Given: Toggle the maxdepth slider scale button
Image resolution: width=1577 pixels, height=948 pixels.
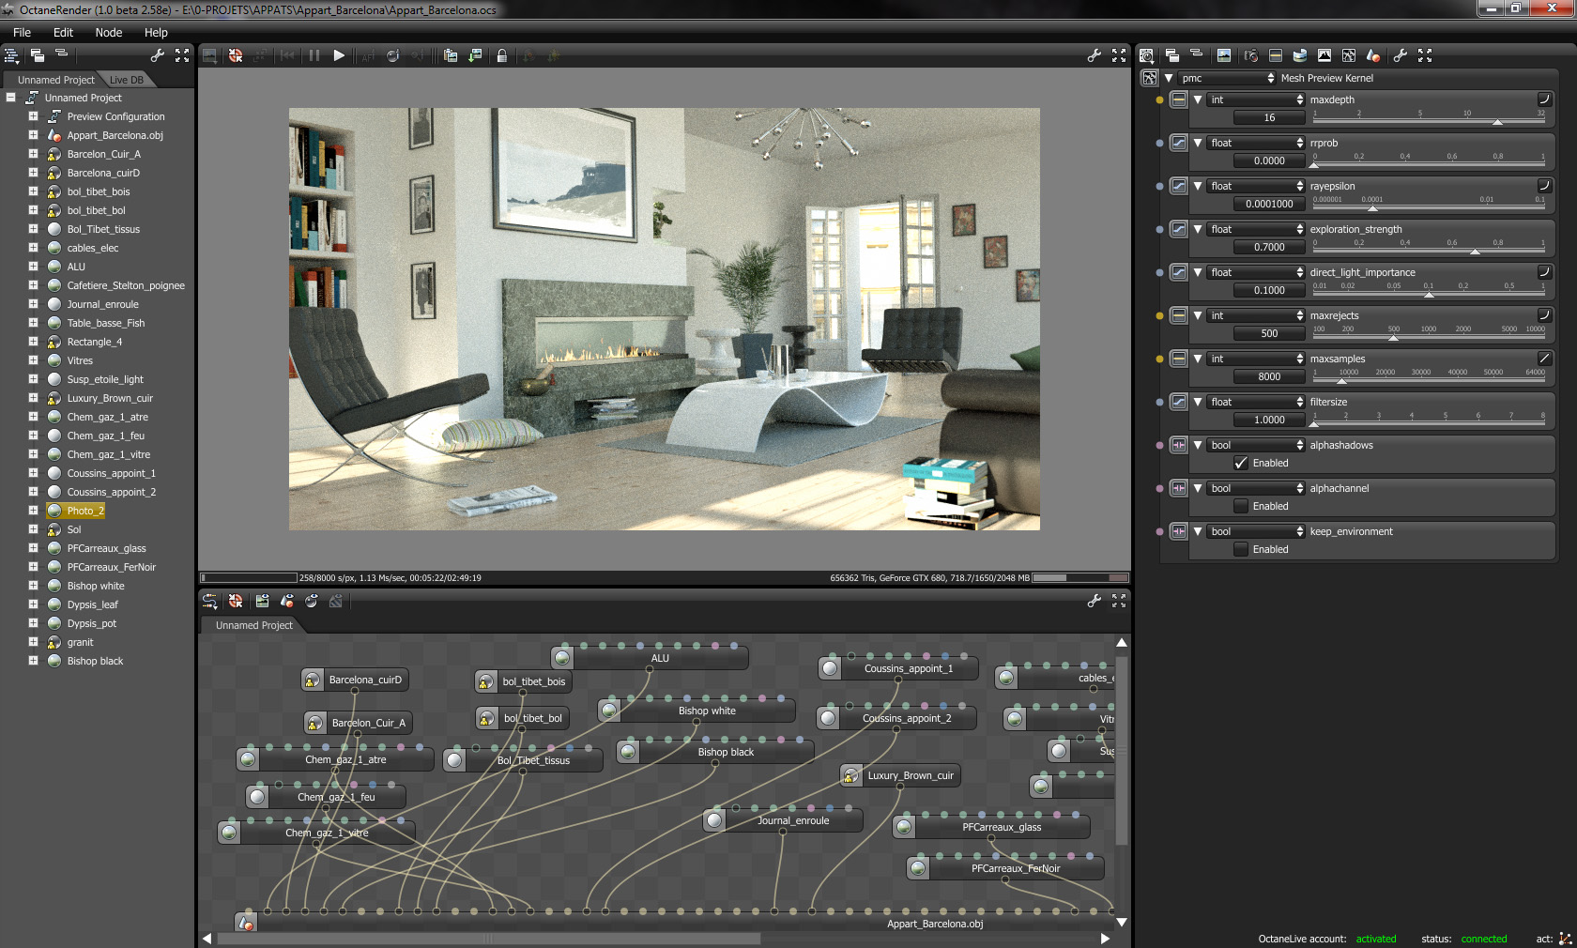Looking at the screenshot, I should click(x=1544, y=99).
